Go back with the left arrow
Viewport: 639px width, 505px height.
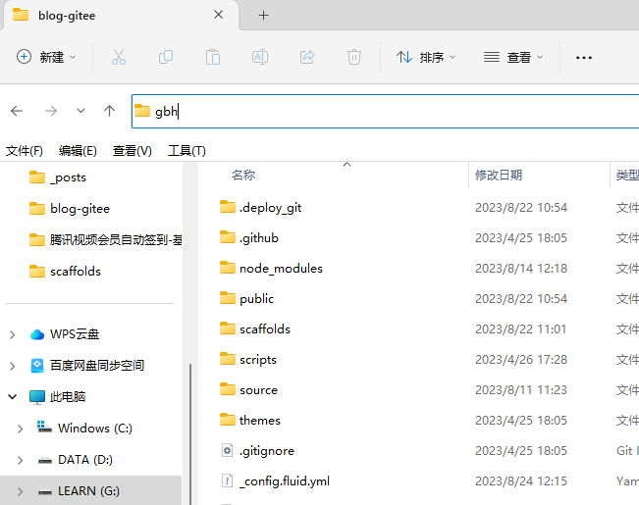(x=17, y=111)
